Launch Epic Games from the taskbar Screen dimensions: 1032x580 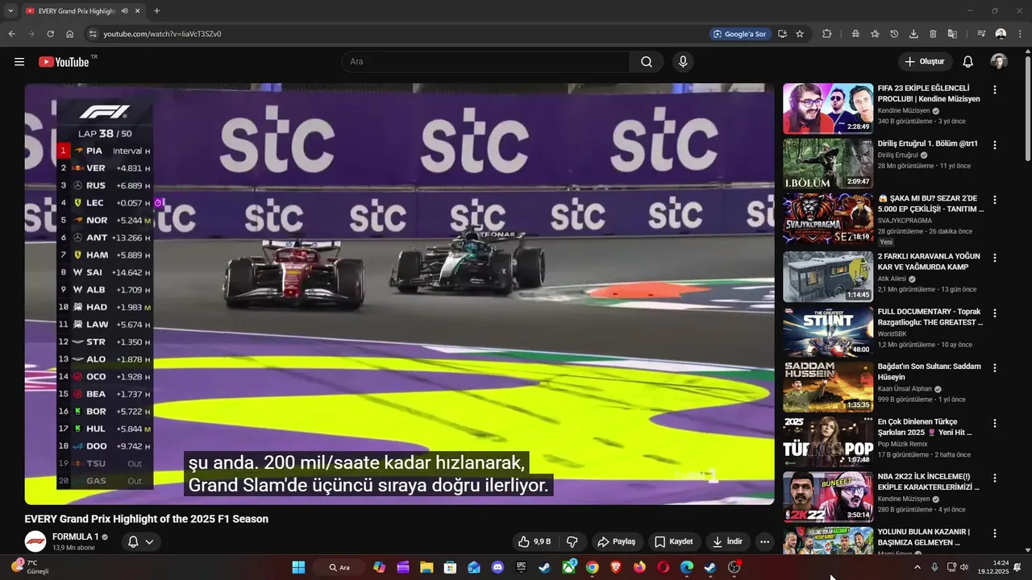pos(521,567)
